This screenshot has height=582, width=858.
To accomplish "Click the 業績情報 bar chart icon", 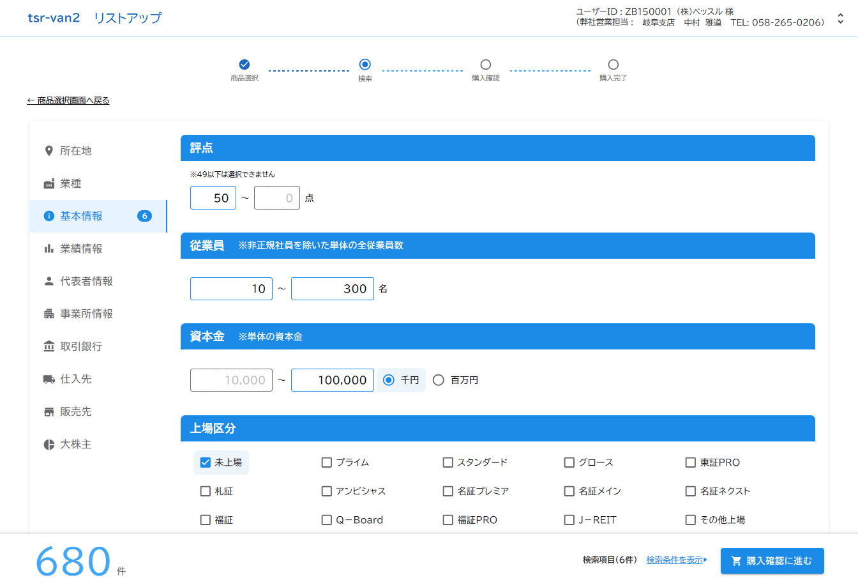I will pyautogui.click(x=49, y=249).
